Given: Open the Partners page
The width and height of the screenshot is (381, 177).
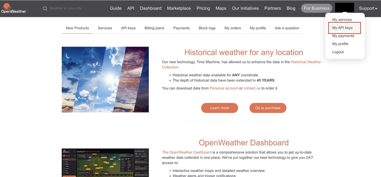Looking at the screenshot, I should (x=273, y=8).
